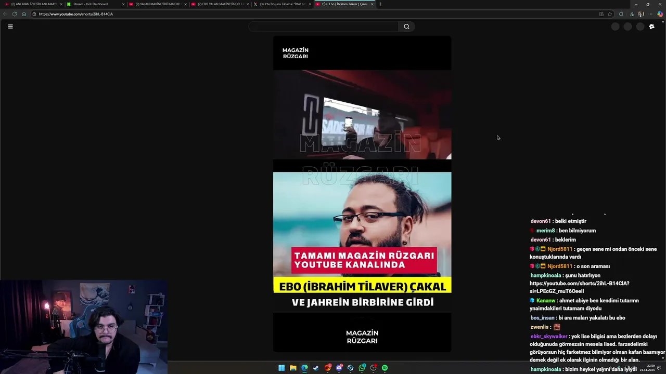Go back using browser back arrow
The width and height of the screenshot is (666, 374).
coord(5,14)
